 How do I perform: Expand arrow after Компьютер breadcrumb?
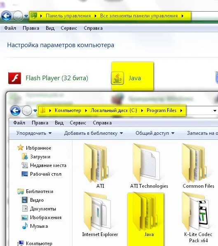pyautogui.click(x=86, y=110)
